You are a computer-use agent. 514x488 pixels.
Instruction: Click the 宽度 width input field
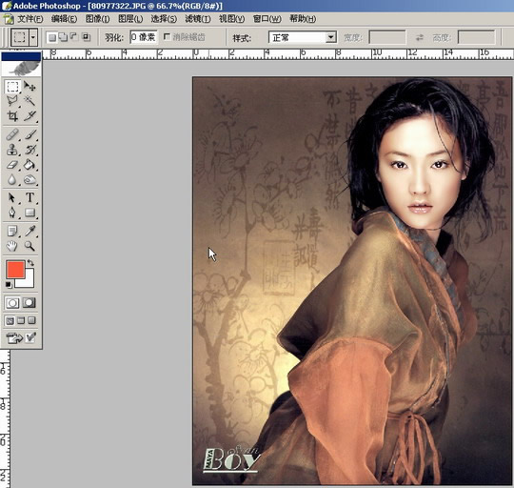point(387,37)
